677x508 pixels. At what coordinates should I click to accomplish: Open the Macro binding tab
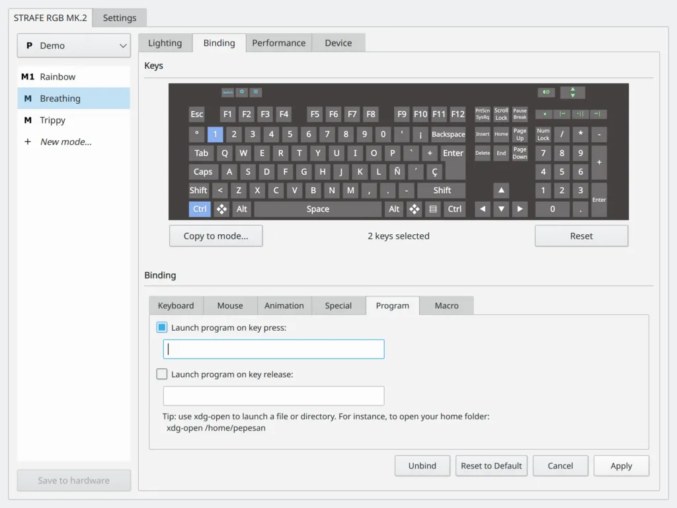click(446, 306)
